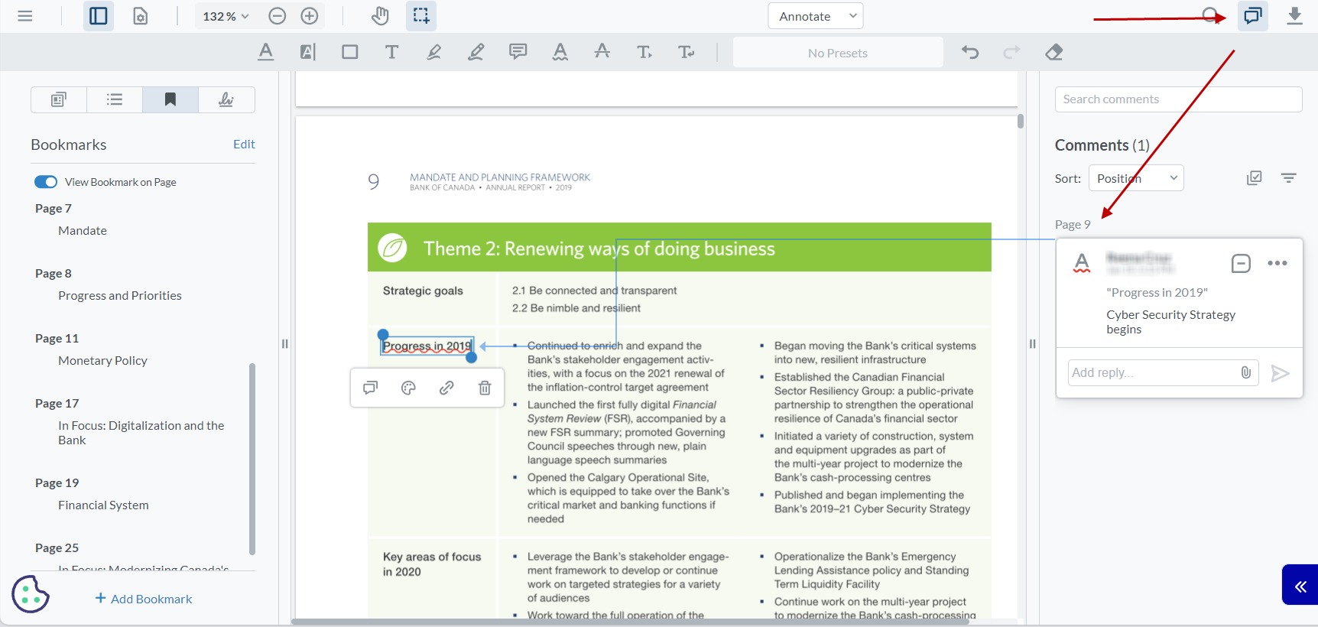This screenshot has height=627, width=1318.
Task: Open the Annotate mode dropdown
Action: click(x=816, y=16)
